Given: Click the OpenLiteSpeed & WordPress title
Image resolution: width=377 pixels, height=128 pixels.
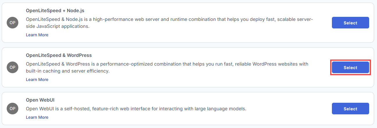Looking at the screenshot, I should pos(59,55).
